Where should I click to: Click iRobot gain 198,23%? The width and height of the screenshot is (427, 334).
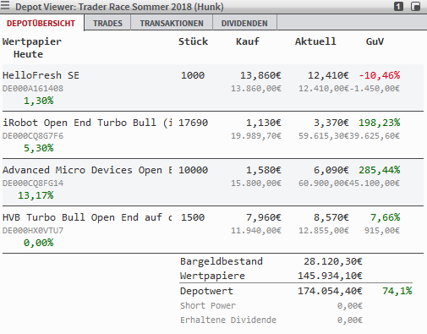tap(380, 123)
